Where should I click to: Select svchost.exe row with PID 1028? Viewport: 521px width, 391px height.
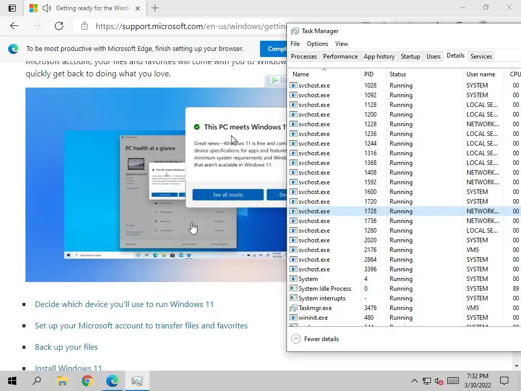[x=404, y=86]
